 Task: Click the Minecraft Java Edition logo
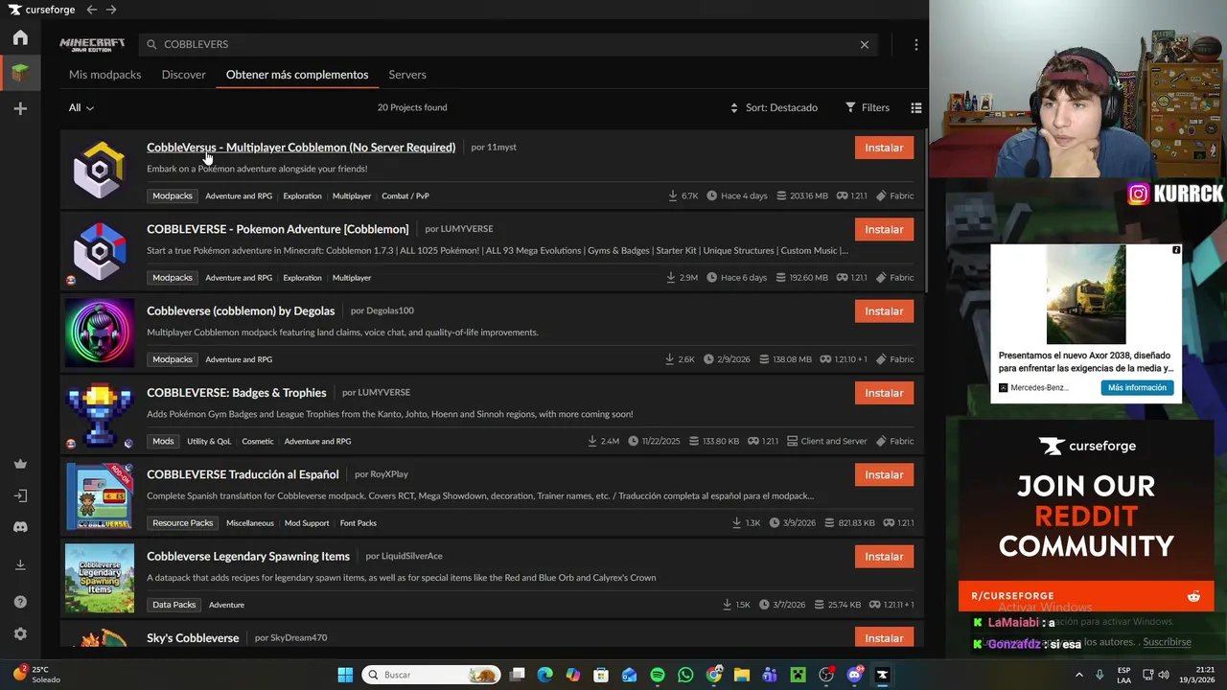(92, 44)
